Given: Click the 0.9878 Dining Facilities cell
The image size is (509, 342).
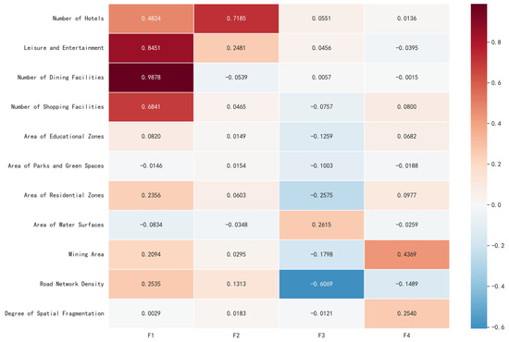Looking at the screenshot, I should pyautogui.click(x=151, y=78).
